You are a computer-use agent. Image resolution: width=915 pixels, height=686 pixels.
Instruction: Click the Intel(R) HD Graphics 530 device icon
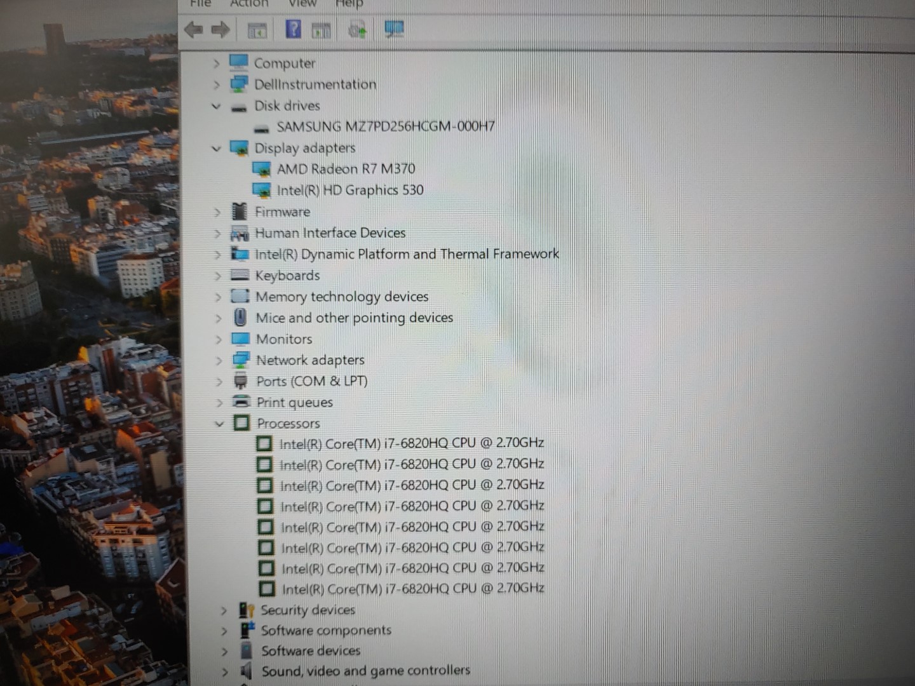point(261,190)
